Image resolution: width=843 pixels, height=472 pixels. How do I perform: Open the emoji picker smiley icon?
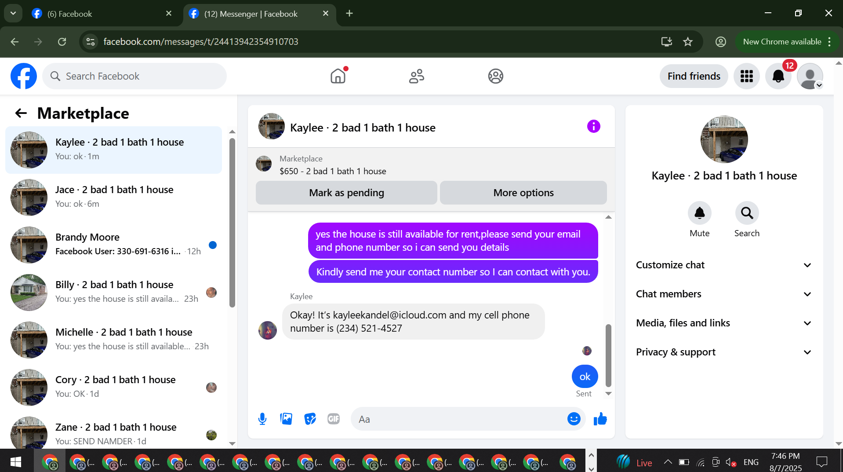coord(574,419)
